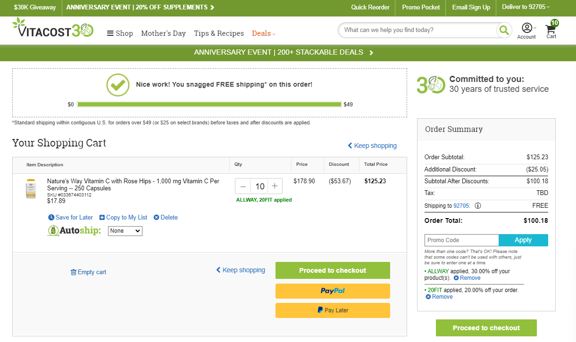Click the Vitamin C product thumbnail
Viewport: 576px width, 342px height.
pyautogui.click(x=31, y=188)
